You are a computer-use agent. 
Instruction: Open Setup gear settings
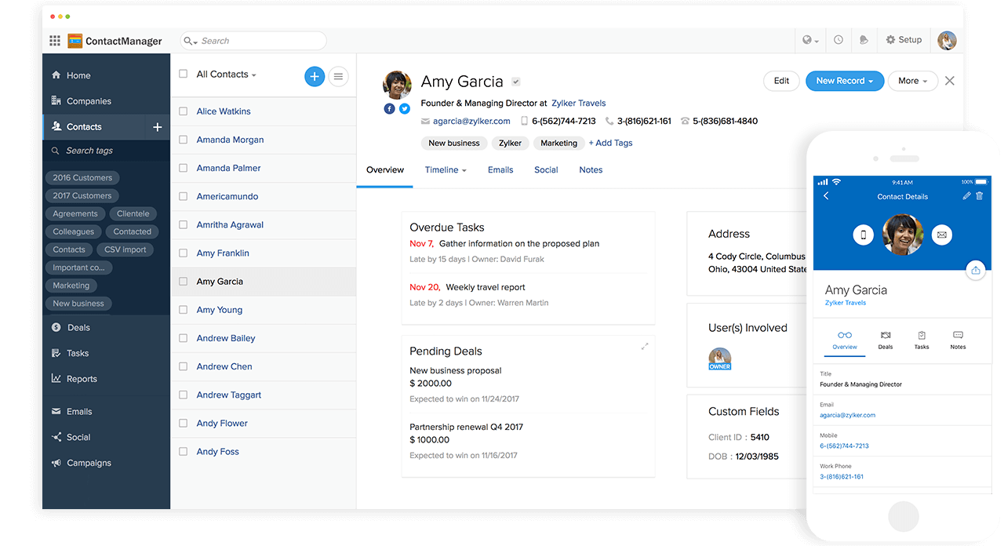click(x=904, y=40)
